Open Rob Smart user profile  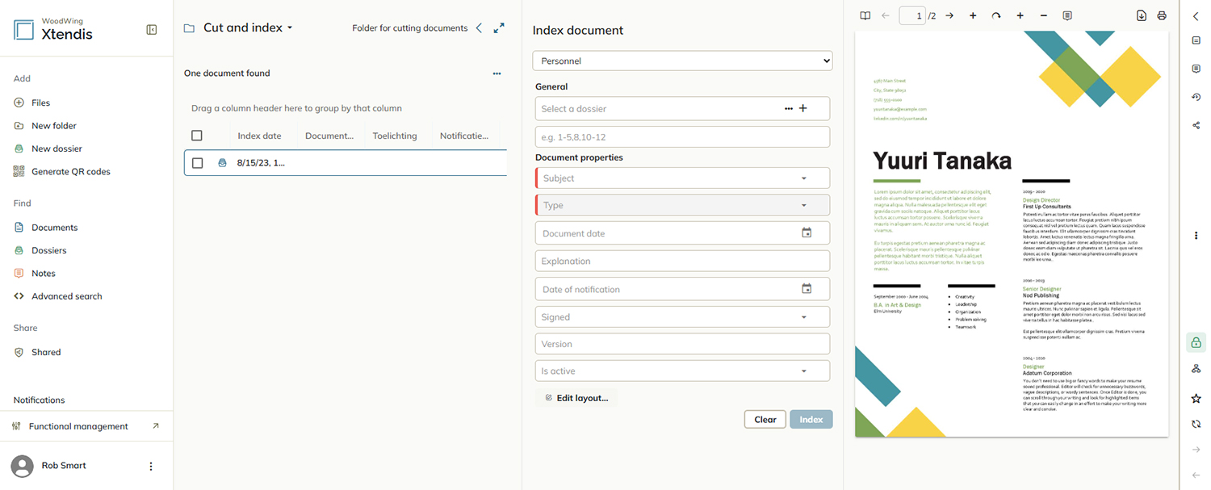coord(64,466)
